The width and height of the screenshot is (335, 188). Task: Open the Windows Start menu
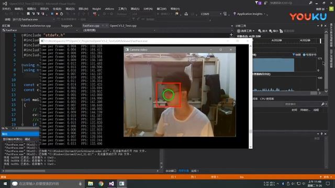tap(5, 183)
